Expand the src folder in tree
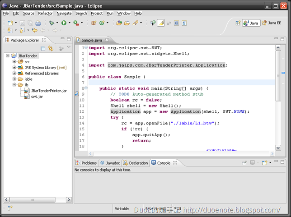The height and width of the screenshot is (217, 291). click(14, 61)
